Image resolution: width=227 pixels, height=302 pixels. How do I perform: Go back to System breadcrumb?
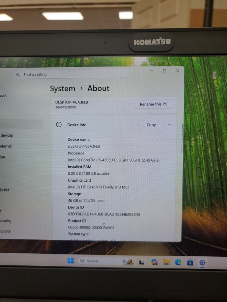62,89
